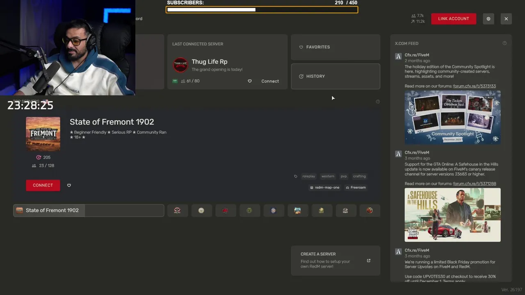Open the Favorites list
525x295 pixels.
pyautogui.click(x=336, y=47)
